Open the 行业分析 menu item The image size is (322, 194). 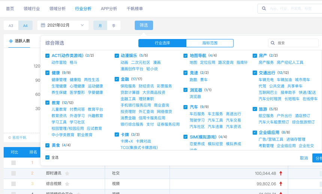(83, 9)
